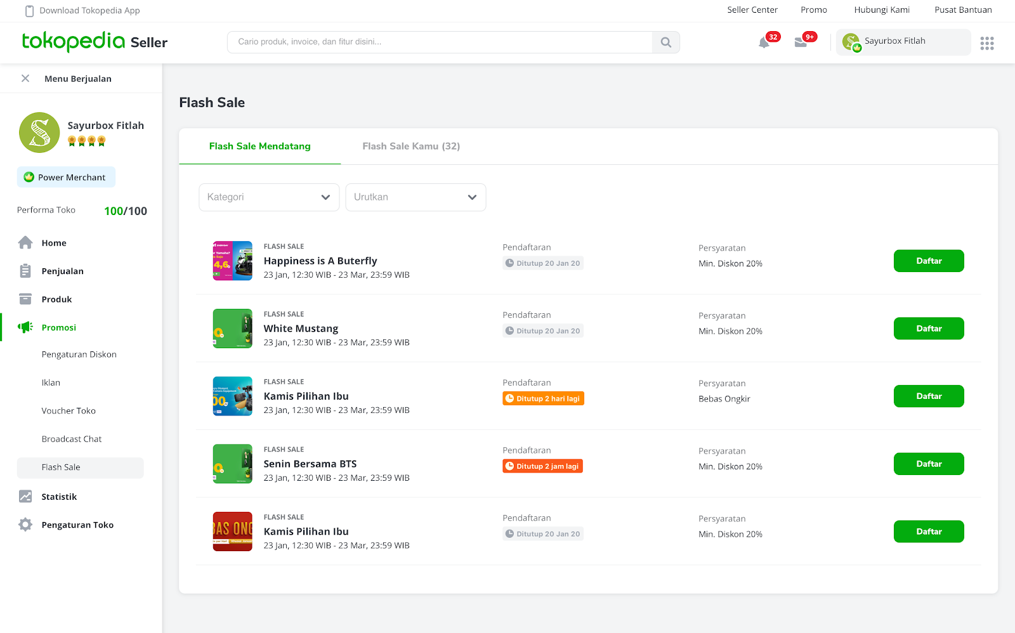
Task: Select the Promosi megaphone item
Action: pos(25,327)
